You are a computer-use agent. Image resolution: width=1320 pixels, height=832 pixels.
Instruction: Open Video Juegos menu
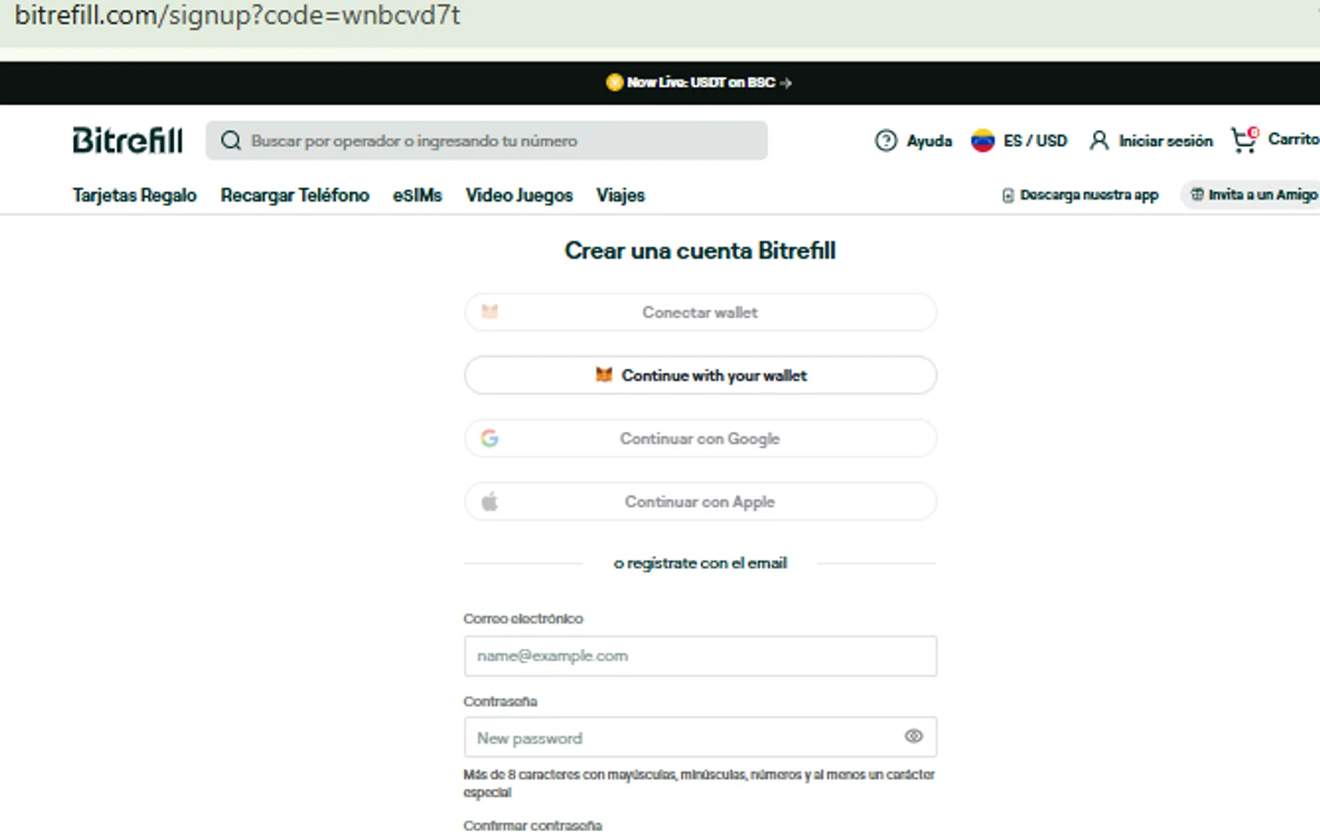[519, 195]
